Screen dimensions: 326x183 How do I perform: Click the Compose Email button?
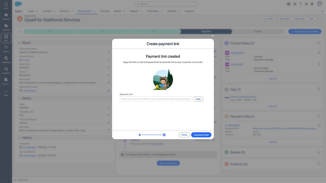pos(201,135)
